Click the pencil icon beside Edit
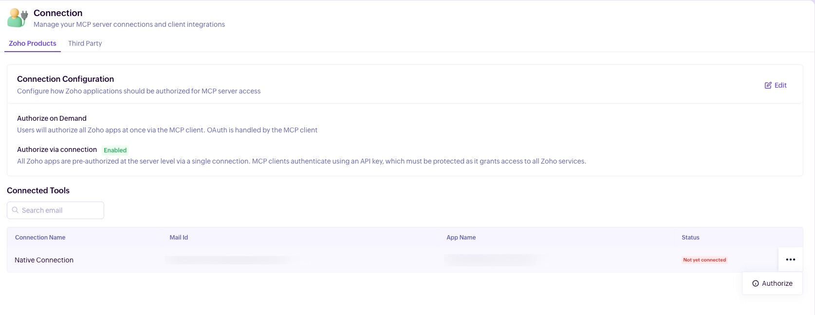Viewport: 815px width, 315px height. [x=768, y=85]
